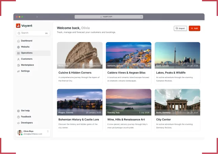Expand the Olivia Rhye account switcher chevrons
Viewport: 218px width, 154px height.
(48, 131)
